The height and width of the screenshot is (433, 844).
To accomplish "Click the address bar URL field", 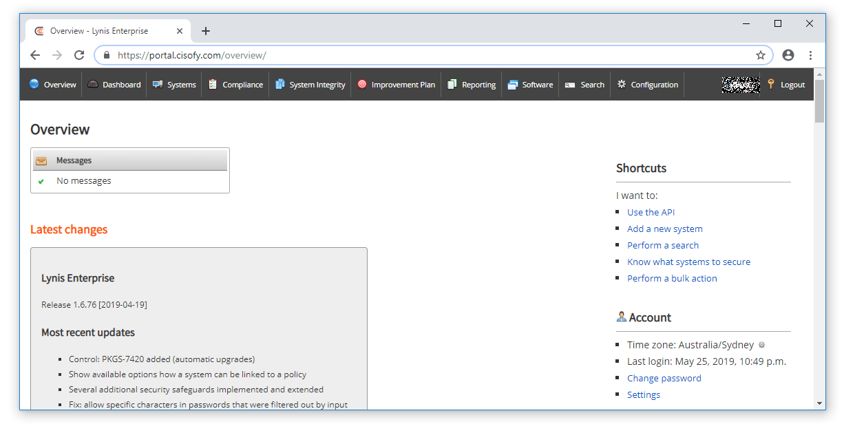I will tap(434, 55).
